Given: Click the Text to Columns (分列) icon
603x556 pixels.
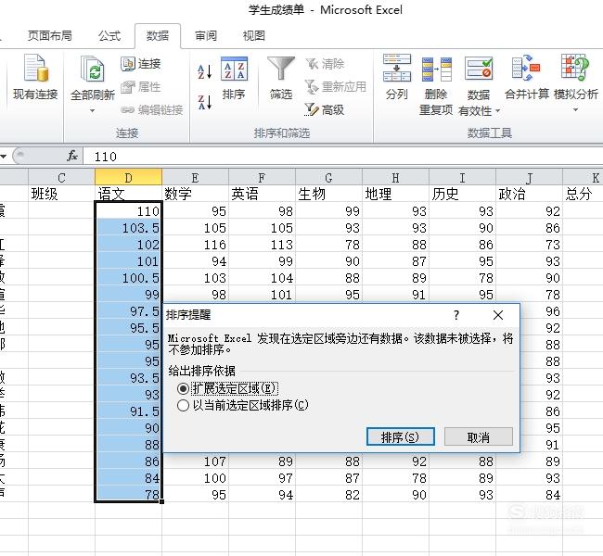Looking at the screenshot, I should pyautogui.click(x=397, y=68).
